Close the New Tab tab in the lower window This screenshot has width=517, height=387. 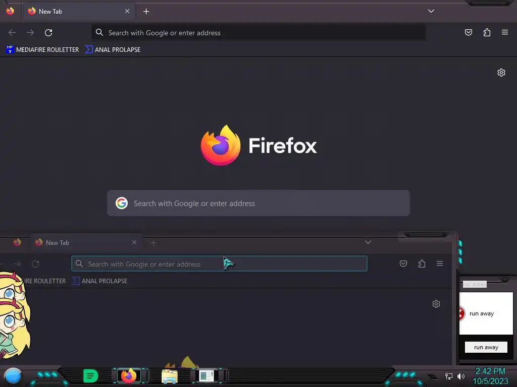point(134,242)
